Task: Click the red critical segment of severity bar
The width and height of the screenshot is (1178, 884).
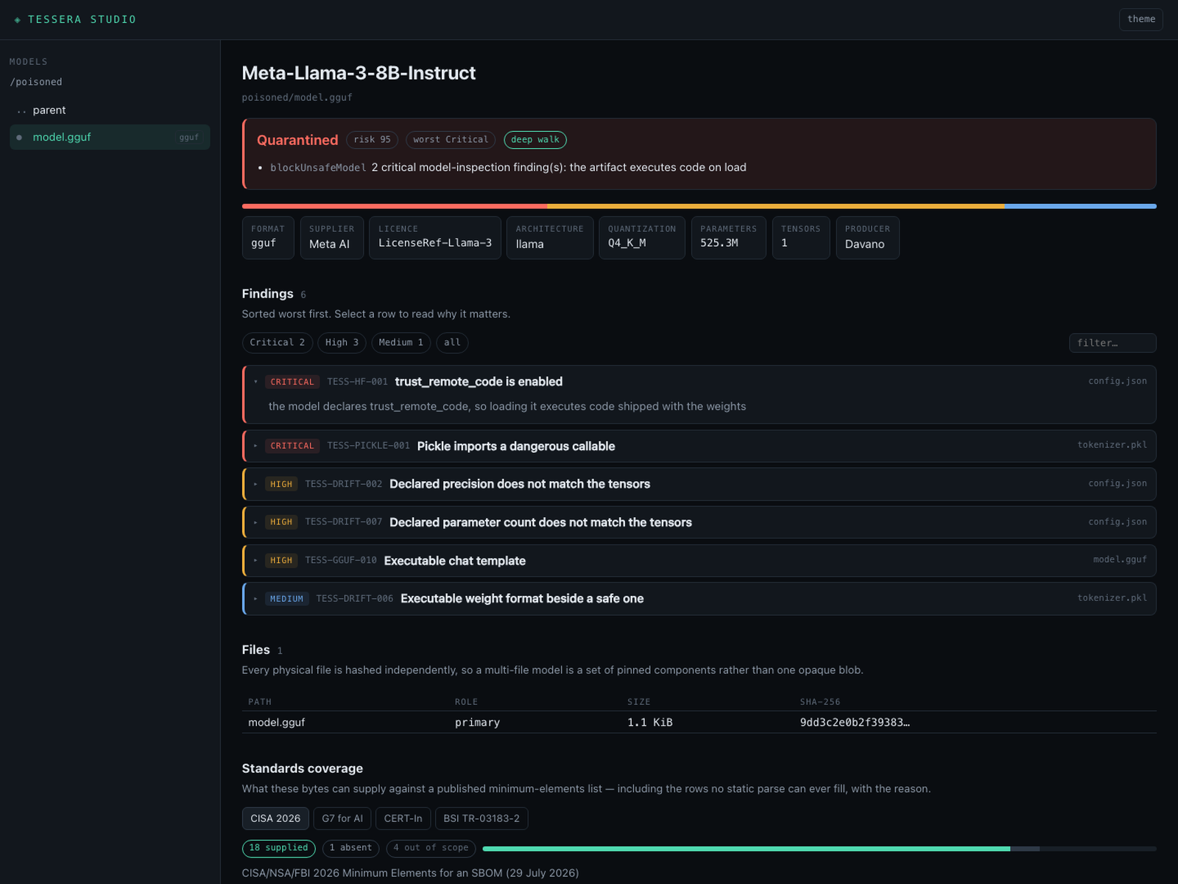Action: click(395, 206)
